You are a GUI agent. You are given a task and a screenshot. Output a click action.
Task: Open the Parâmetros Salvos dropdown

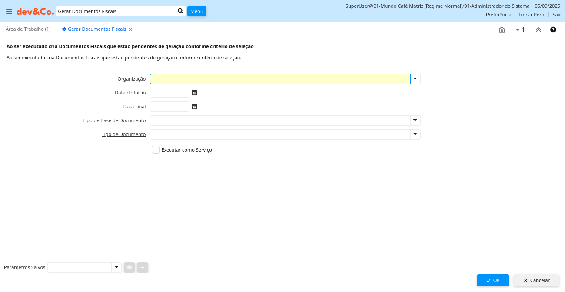116,267
